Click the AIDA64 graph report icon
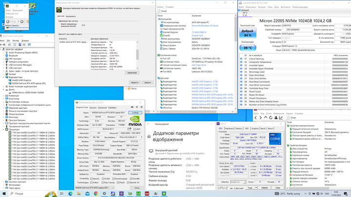 click(281, 118)
